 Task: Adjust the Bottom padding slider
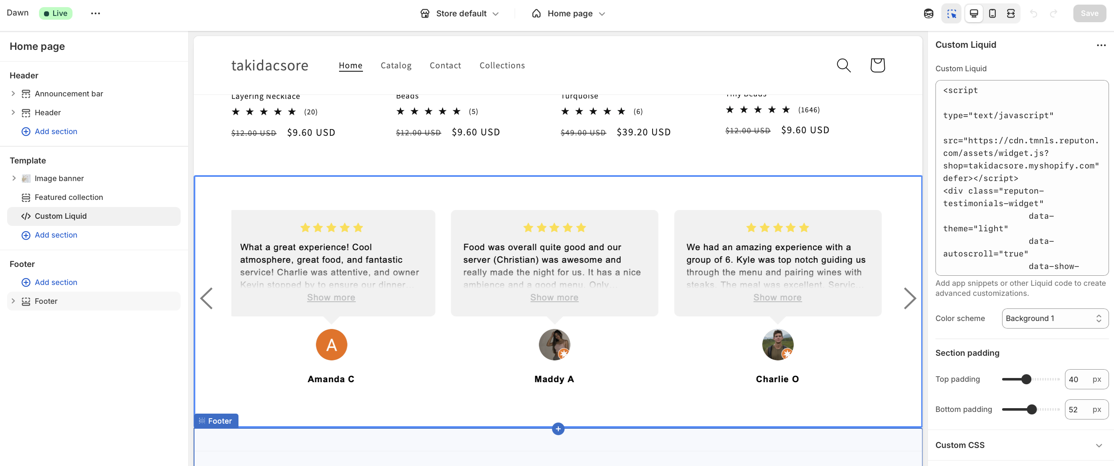pyautogui.click(x=1031, y=409)
